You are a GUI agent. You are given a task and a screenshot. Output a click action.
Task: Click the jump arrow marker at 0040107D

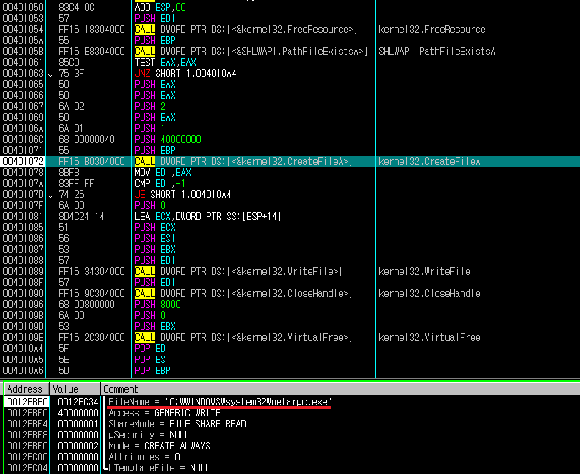[51, 196]
